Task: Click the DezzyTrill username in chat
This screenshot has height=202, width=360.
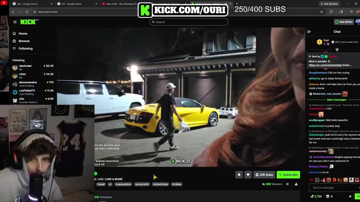Action: point(315,172)
